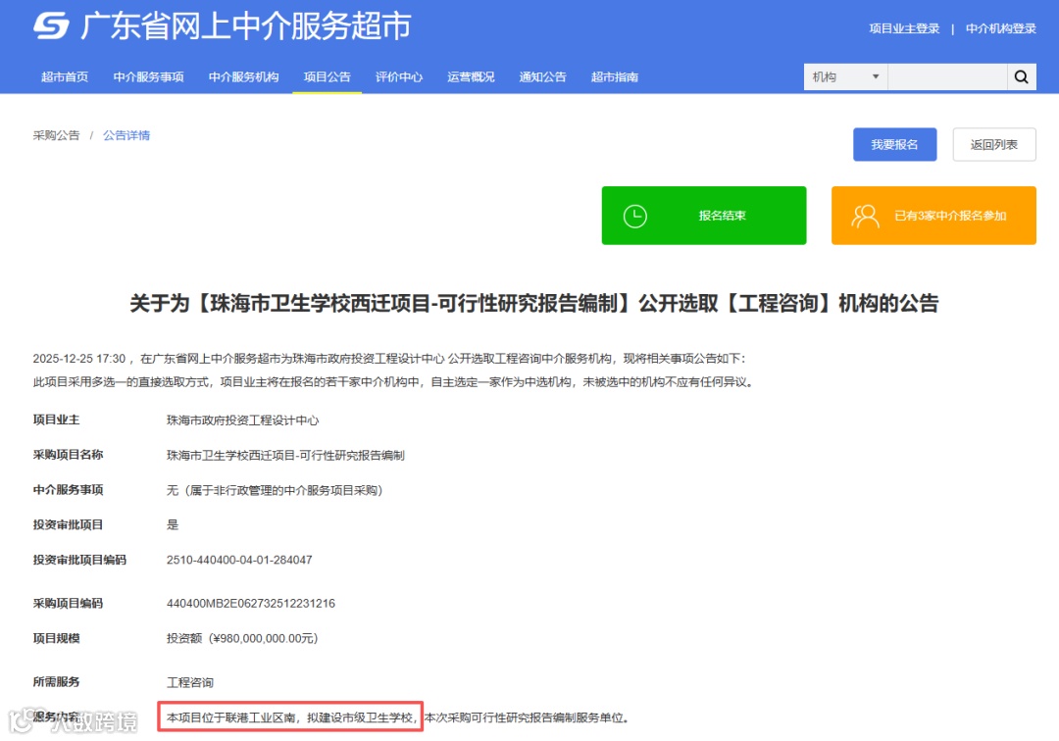
Task: Click the 采购公告 breadcrumb link
Action: (x=56, y=135)
